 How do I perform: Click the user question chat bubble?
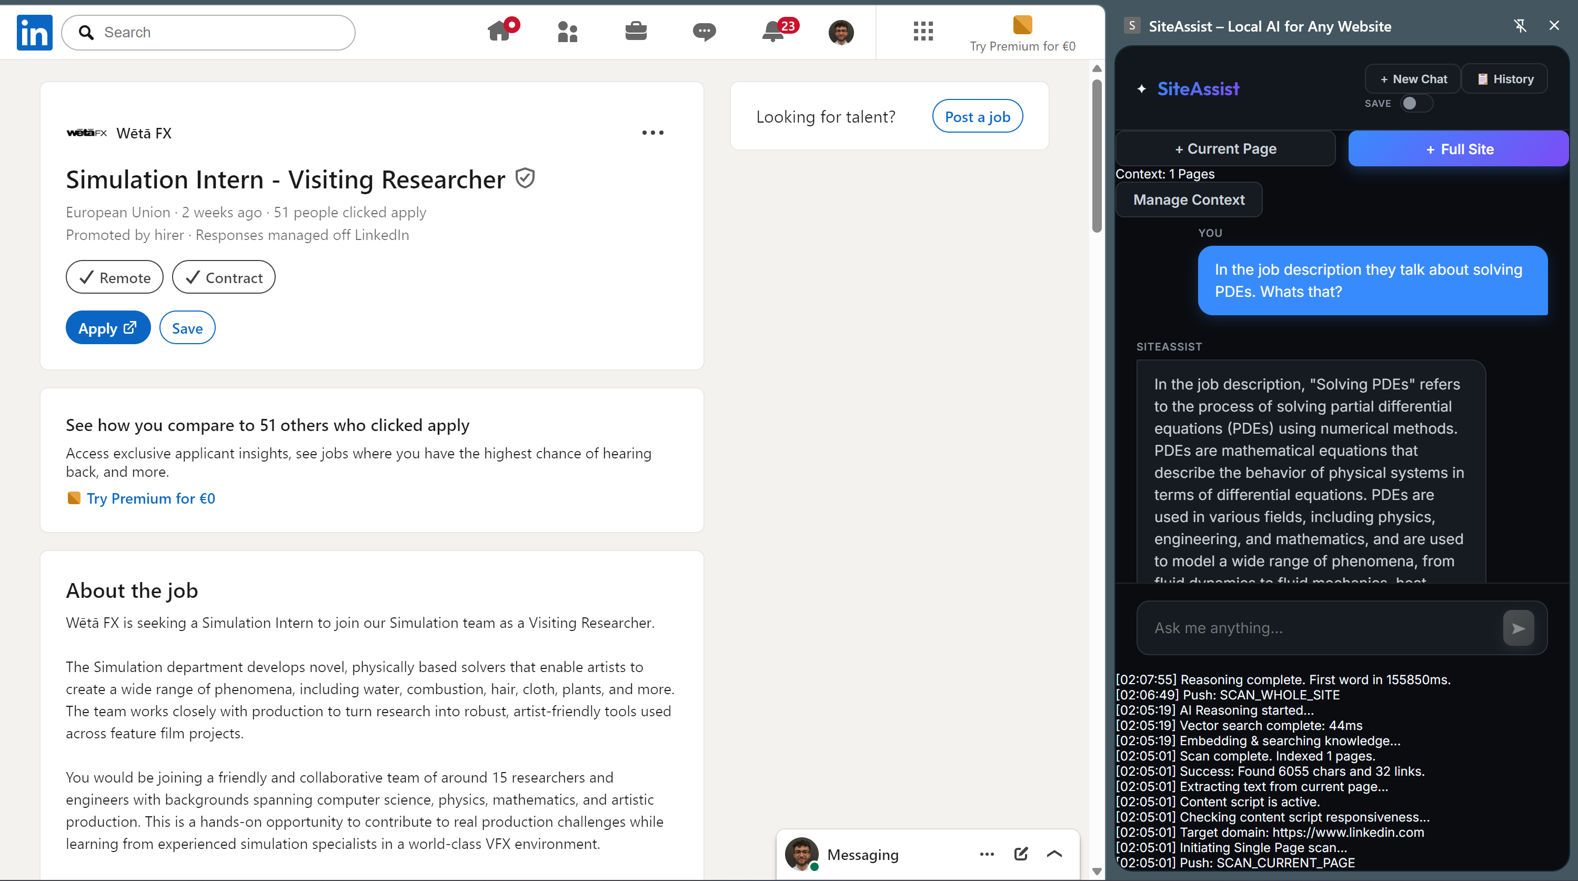click(1372, 281)
